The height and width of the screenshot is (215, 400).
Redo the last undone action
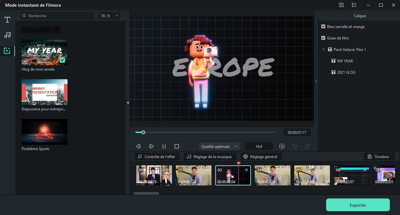[307, 146]
